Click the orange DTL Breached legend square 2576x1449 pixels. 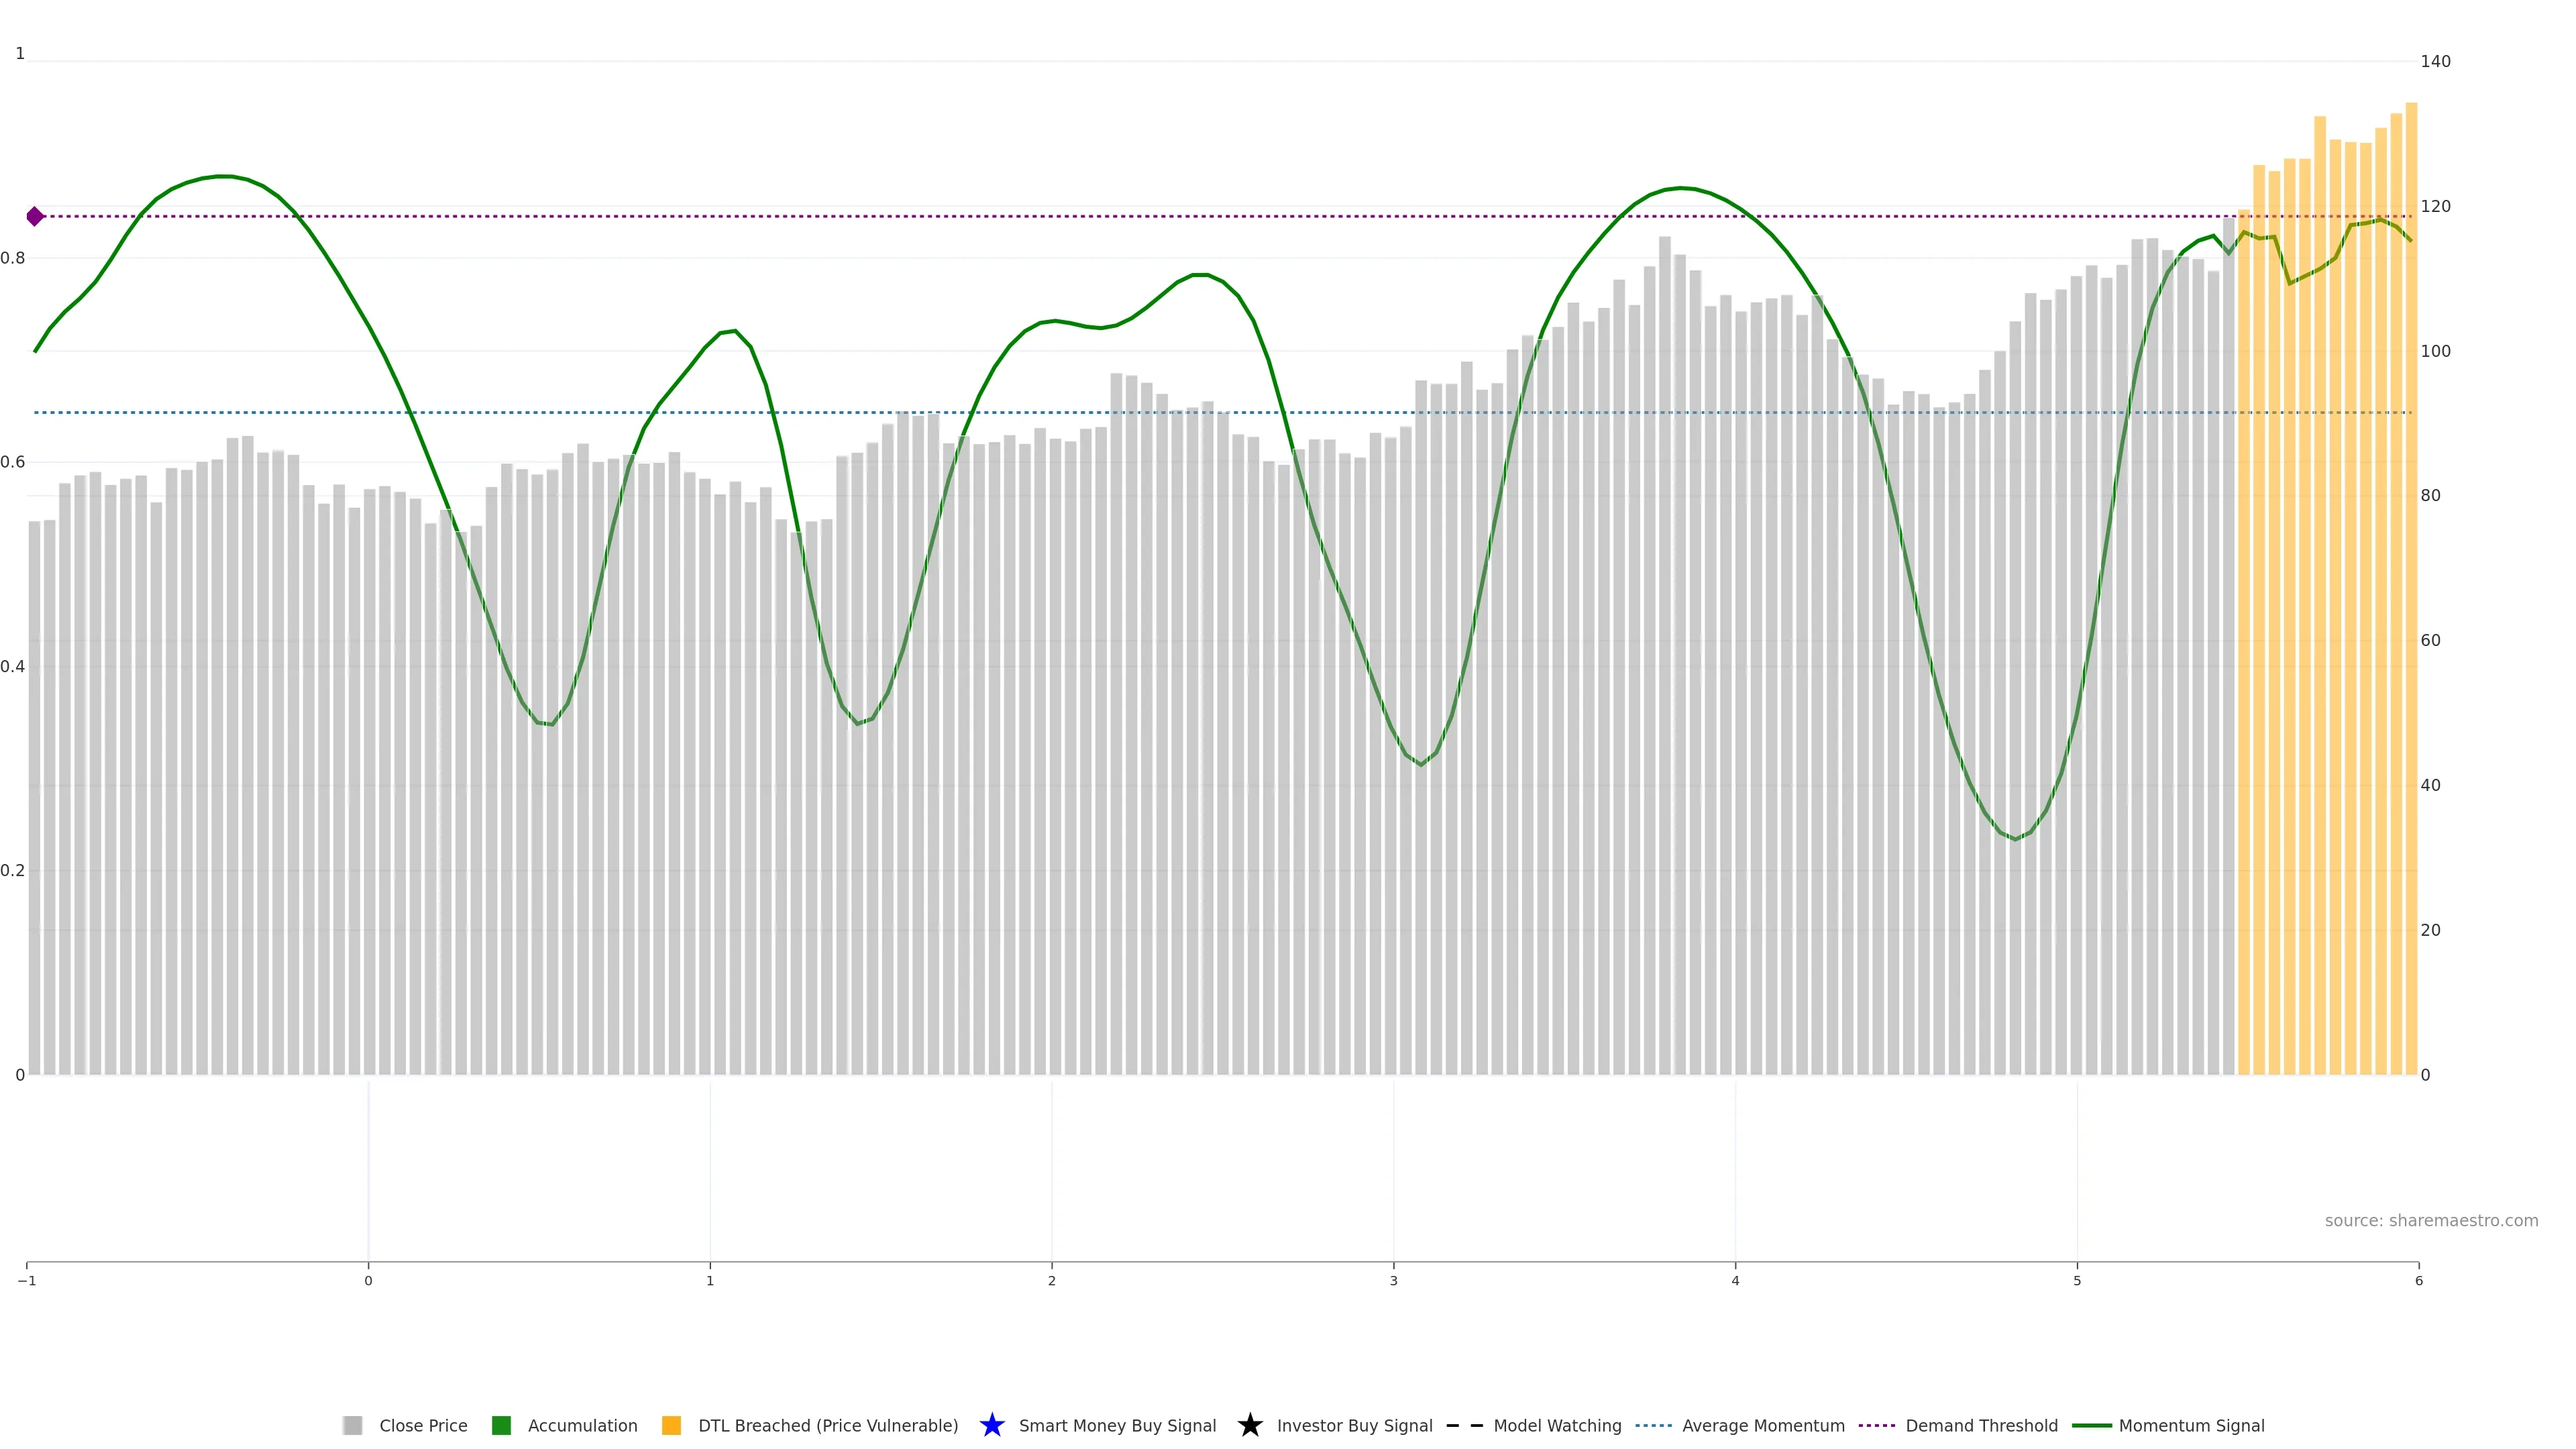pyautogui.click(x=671, y=1425)
